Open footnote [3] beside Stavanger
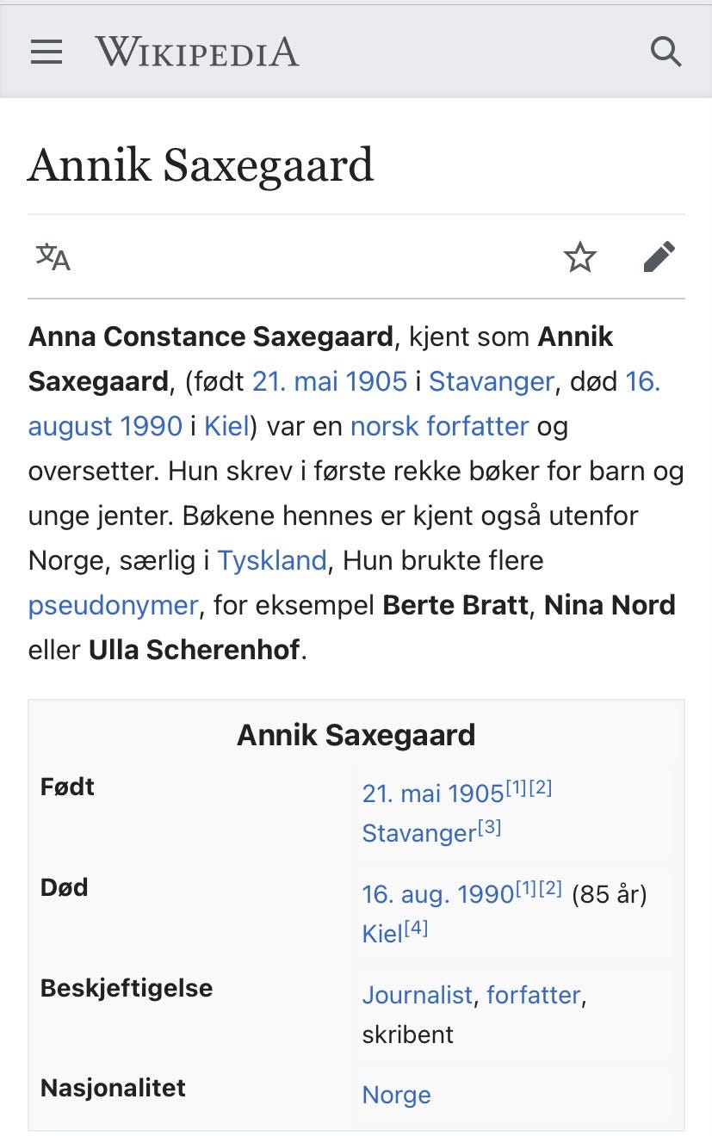The height and width of the screenshot is (1136, 712). [x=489, y=828]
